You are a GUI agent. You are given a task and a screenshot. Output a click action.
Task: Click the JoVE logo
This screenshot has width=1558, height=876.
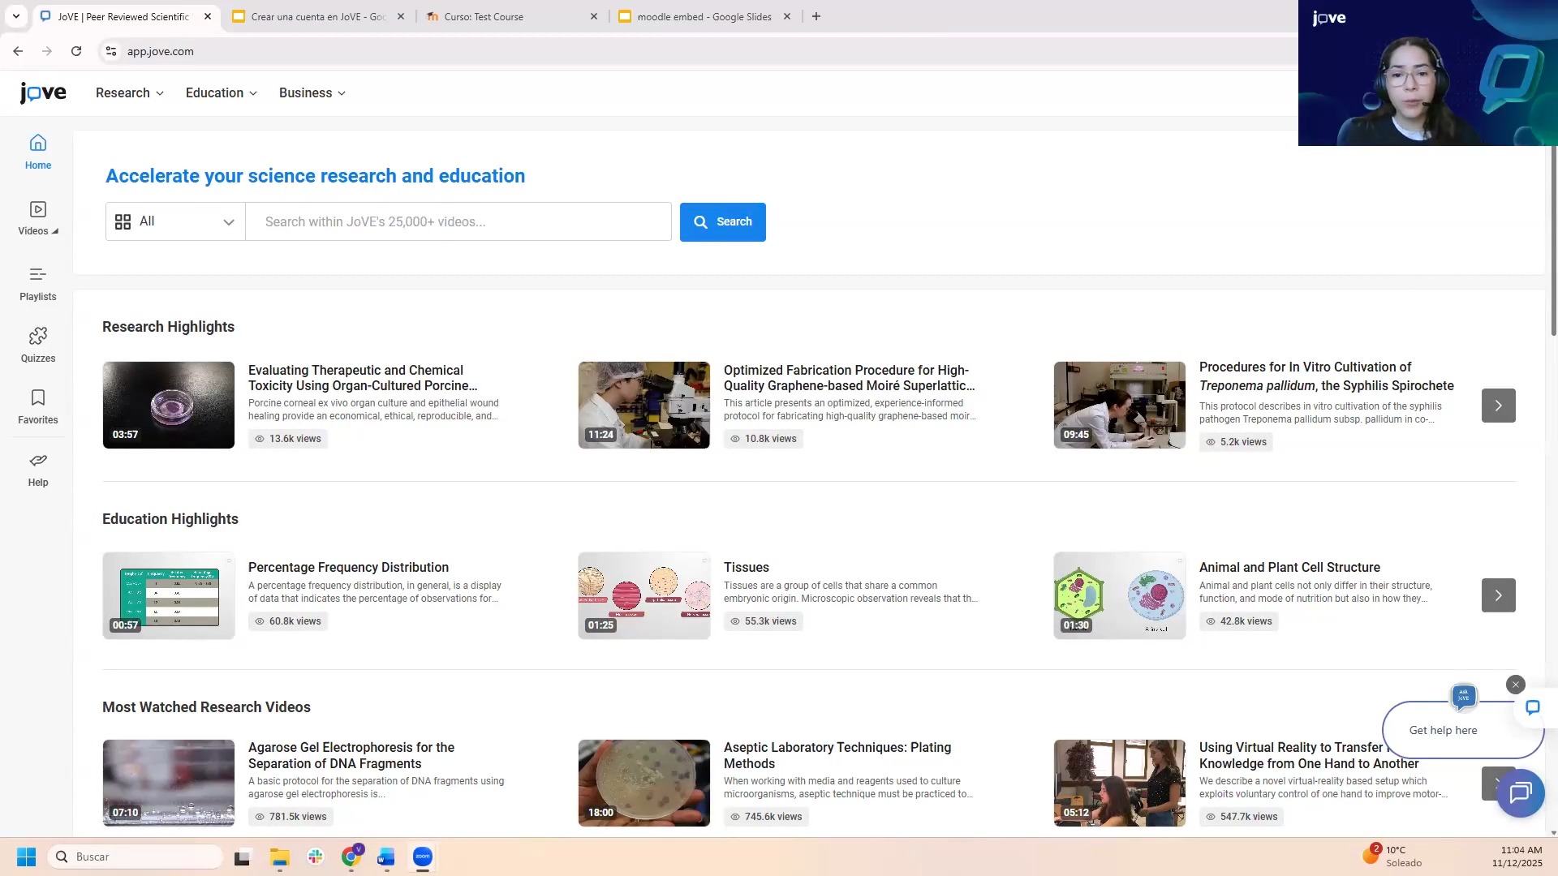pos(43,93)
